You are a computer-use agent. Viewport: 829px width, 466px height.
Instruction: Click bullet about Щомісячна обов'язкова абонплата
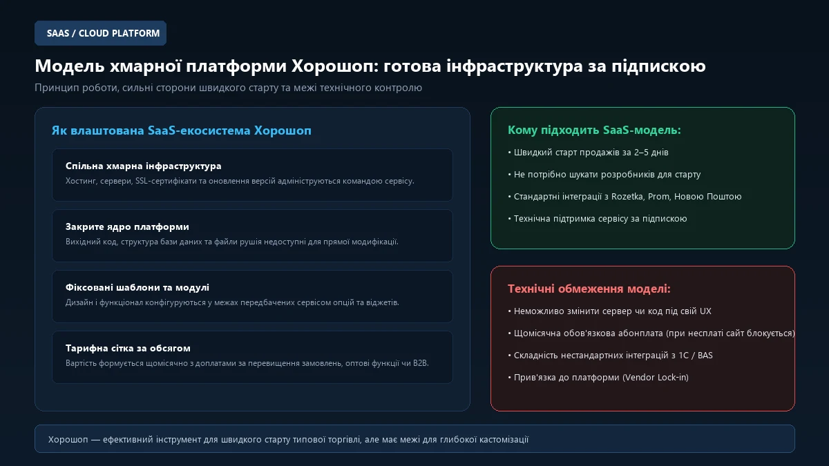651,333
